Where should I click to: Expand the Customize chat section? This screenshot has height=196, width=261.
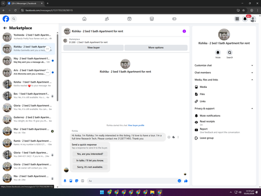coord(223,65)
